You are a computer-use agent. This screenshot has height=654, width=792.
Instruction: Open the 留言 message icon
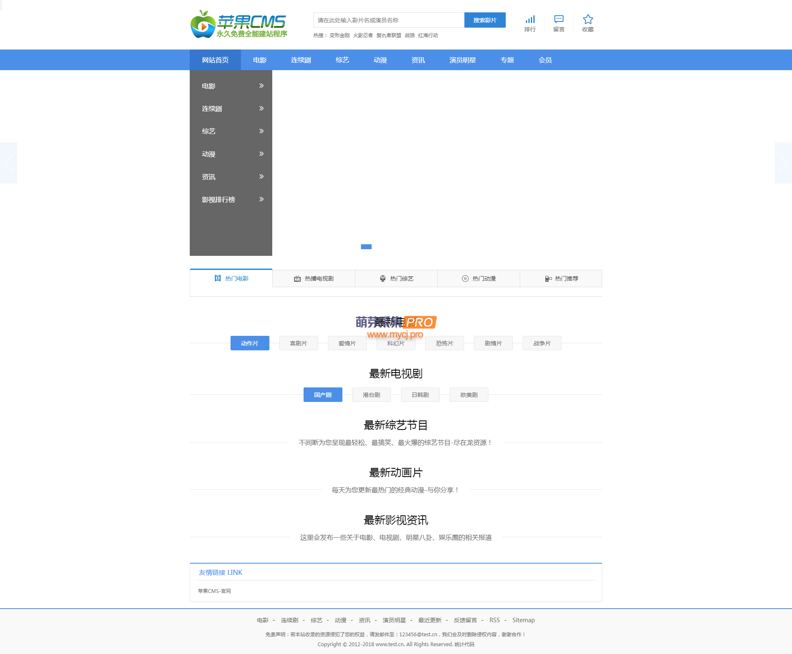pos(559,24)
